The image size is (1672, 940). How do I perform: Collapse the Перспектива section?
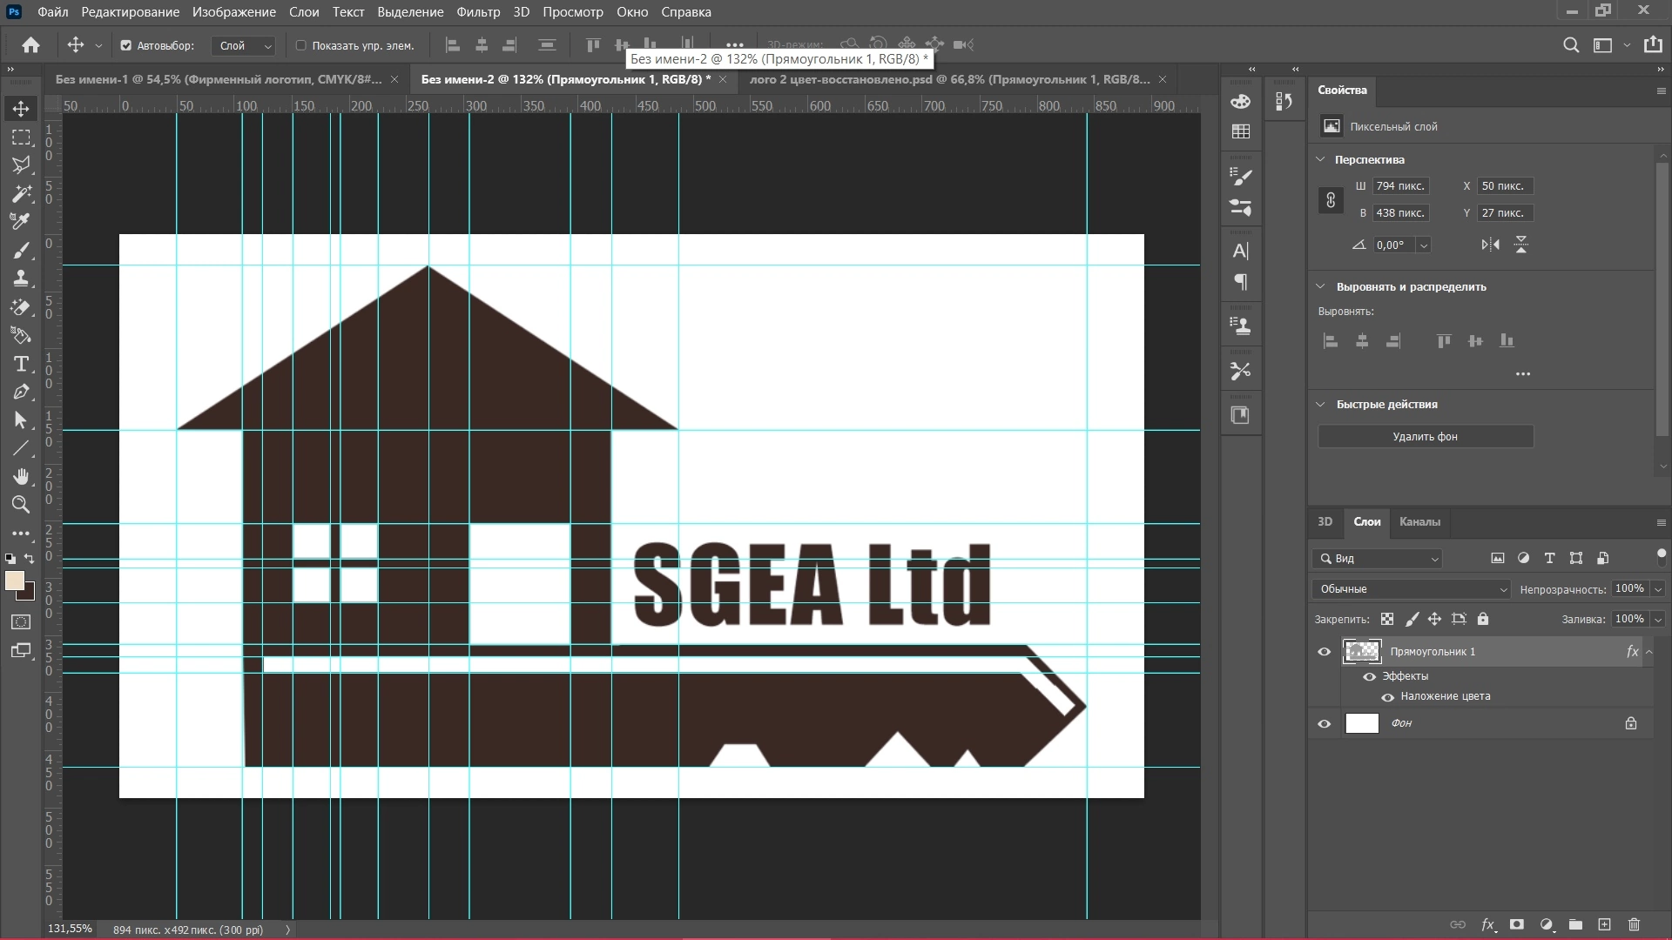(x=1320, y=159)
